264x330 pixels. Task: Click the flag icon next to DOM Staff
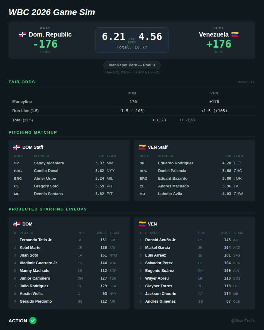click(x=17, y=147)
